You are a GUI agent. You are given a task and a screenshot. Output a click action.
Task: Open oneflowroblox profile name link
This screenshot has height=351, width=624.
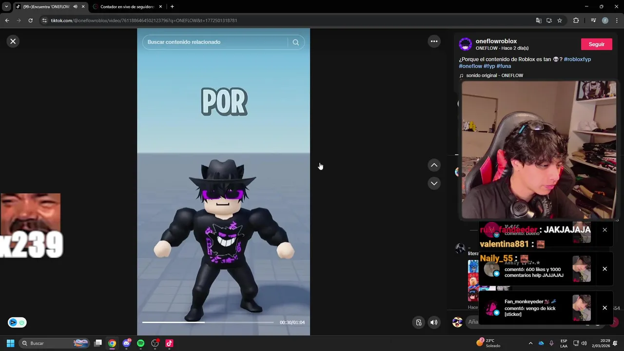pos(496,41)
